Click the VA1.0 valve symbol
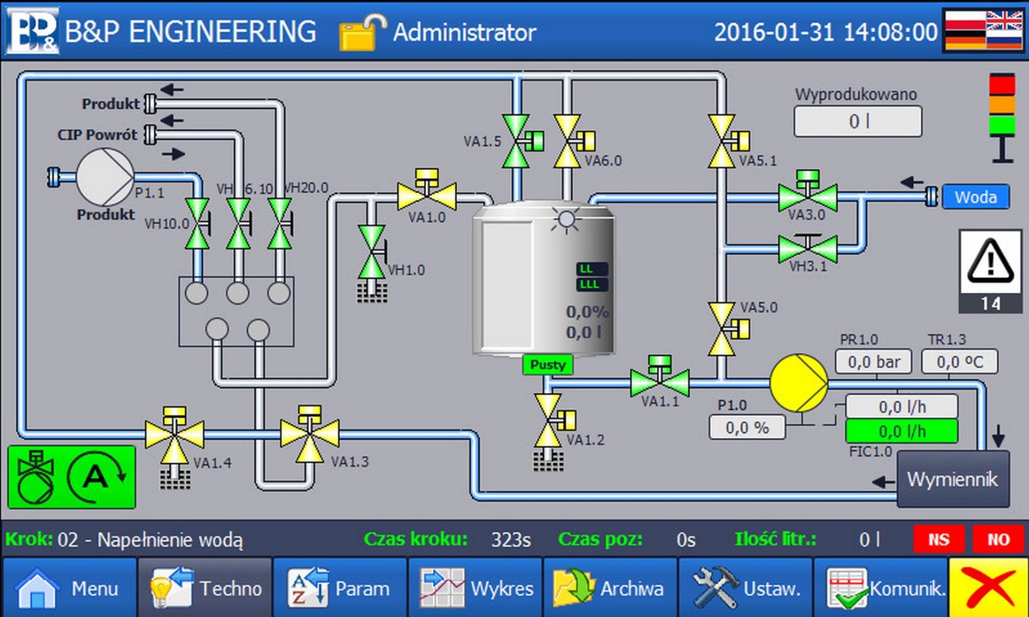 point(427,195)
